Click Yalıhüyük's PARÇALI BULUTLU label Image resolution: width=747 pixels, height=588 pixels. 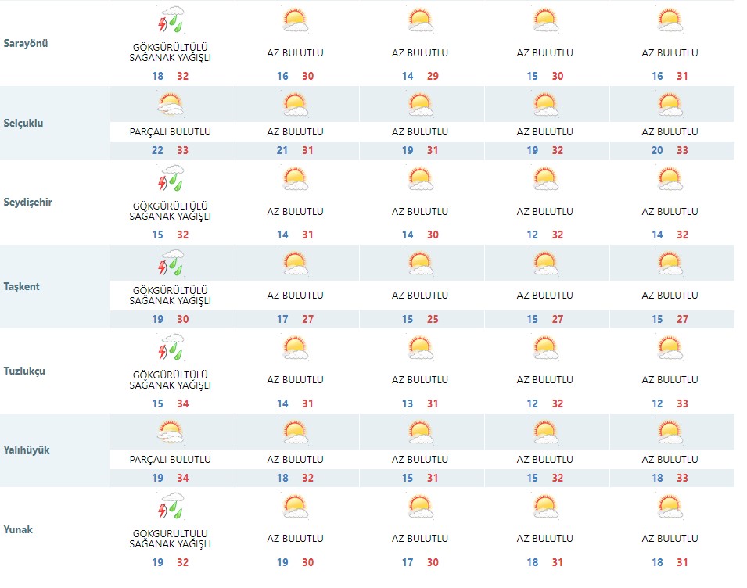[170, 460]
